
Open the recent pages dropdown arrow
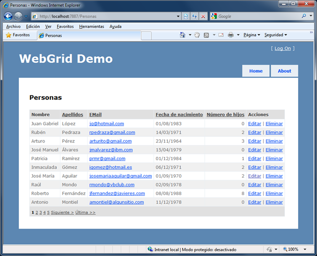(26, 17)
